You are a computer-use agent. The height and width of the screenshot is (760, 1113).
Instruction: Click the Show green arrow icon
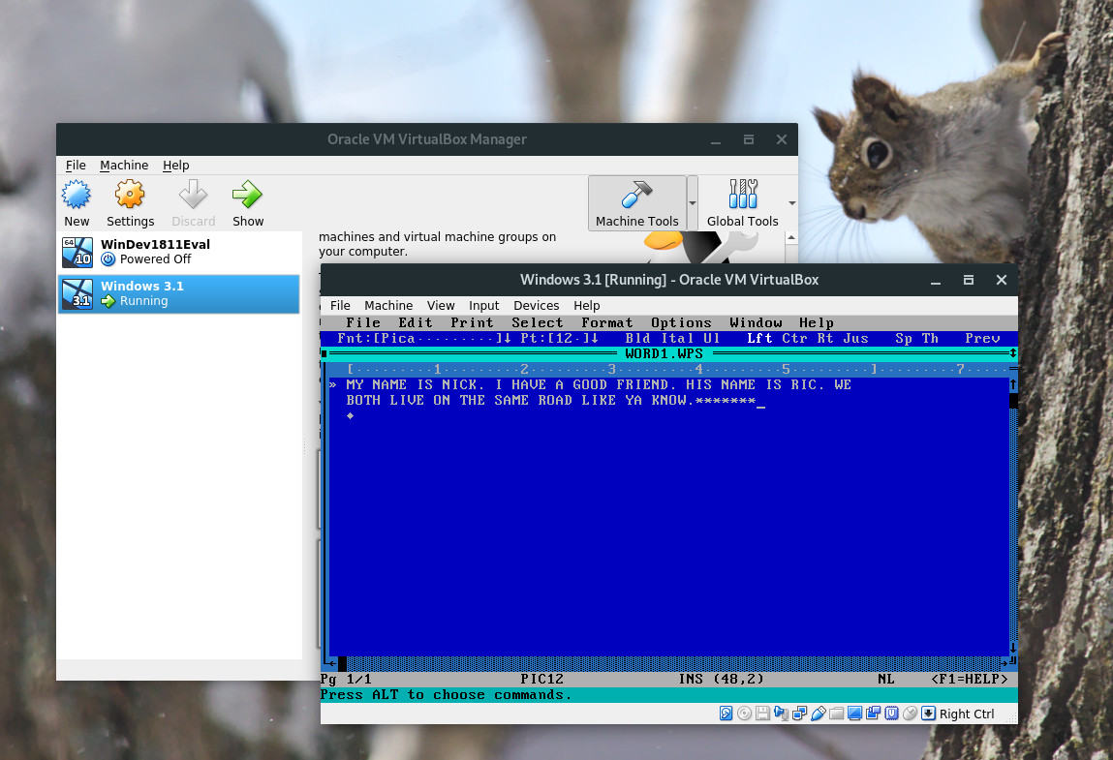pyautogui.click(x=247, y=195)
